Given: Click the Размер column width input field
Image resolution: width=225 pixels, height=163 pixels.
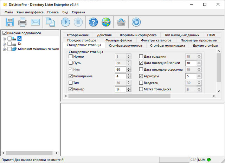Looking at the screenshot, I should coord(120,90).
